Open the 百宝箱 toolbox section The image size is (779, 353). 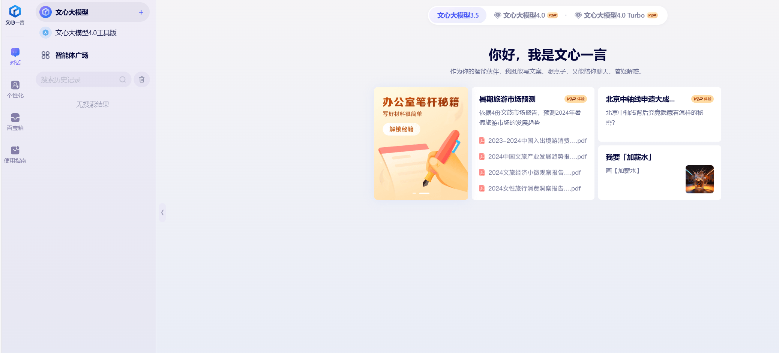(15, 122)
